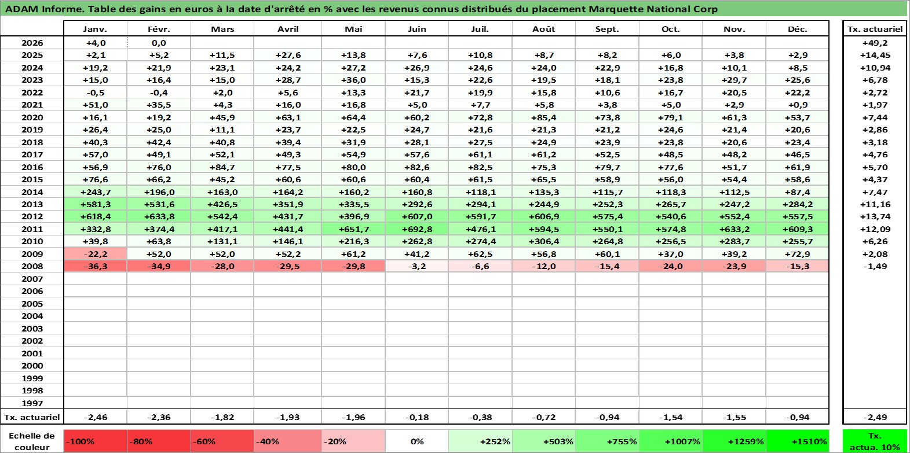910x453 pixels.
Task: Click the +651,7 cell for May 2011
Action: click(353, 229)
